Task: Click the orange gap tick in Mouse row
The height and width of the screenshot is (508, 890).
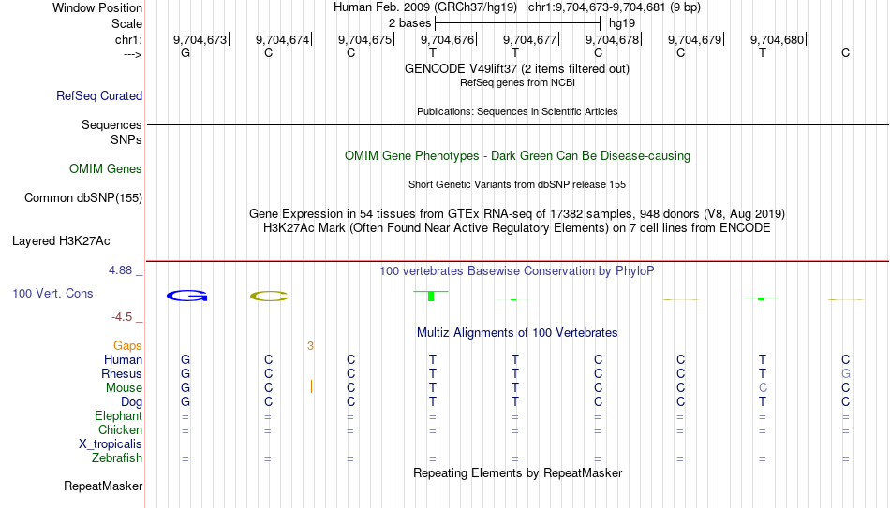Action: click(x=311, y=387)
